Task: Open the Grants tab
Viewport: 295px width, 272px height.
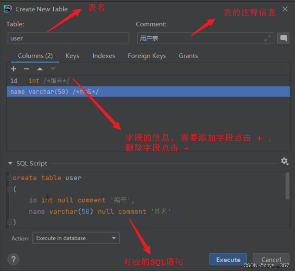Action: 188,56
